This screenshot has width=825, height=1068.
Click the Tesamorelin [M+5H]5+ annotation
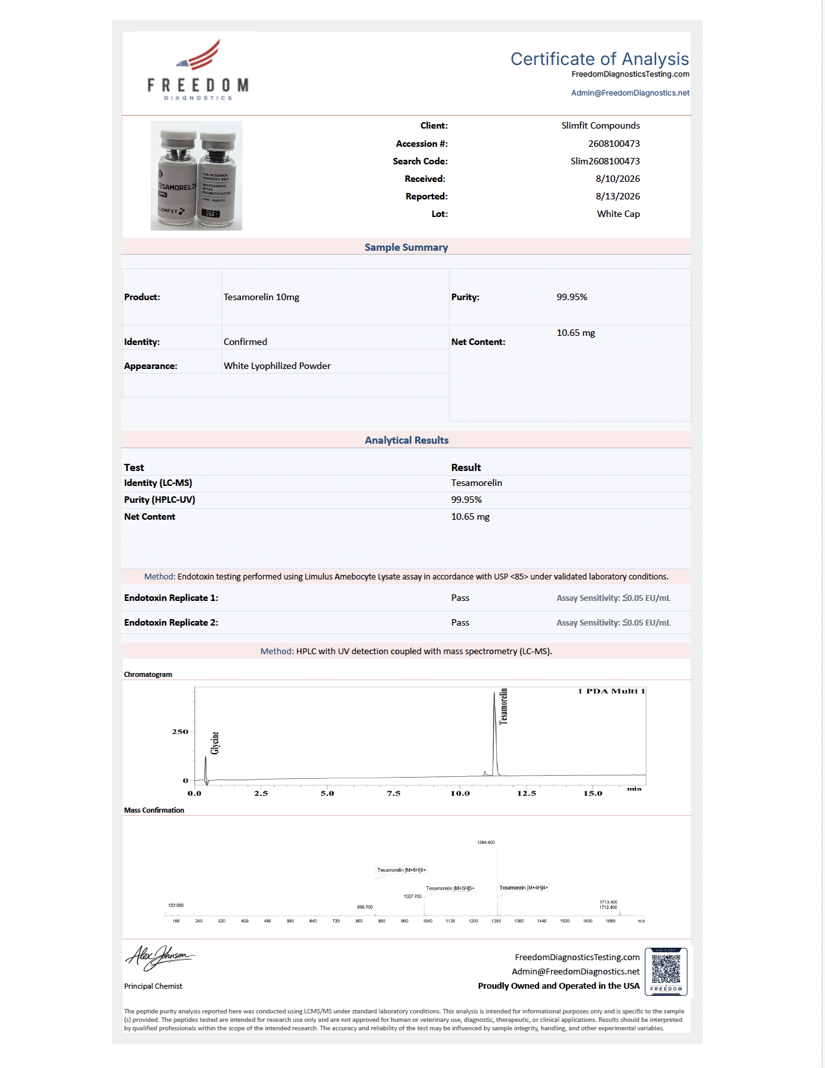tap(450, 888)
